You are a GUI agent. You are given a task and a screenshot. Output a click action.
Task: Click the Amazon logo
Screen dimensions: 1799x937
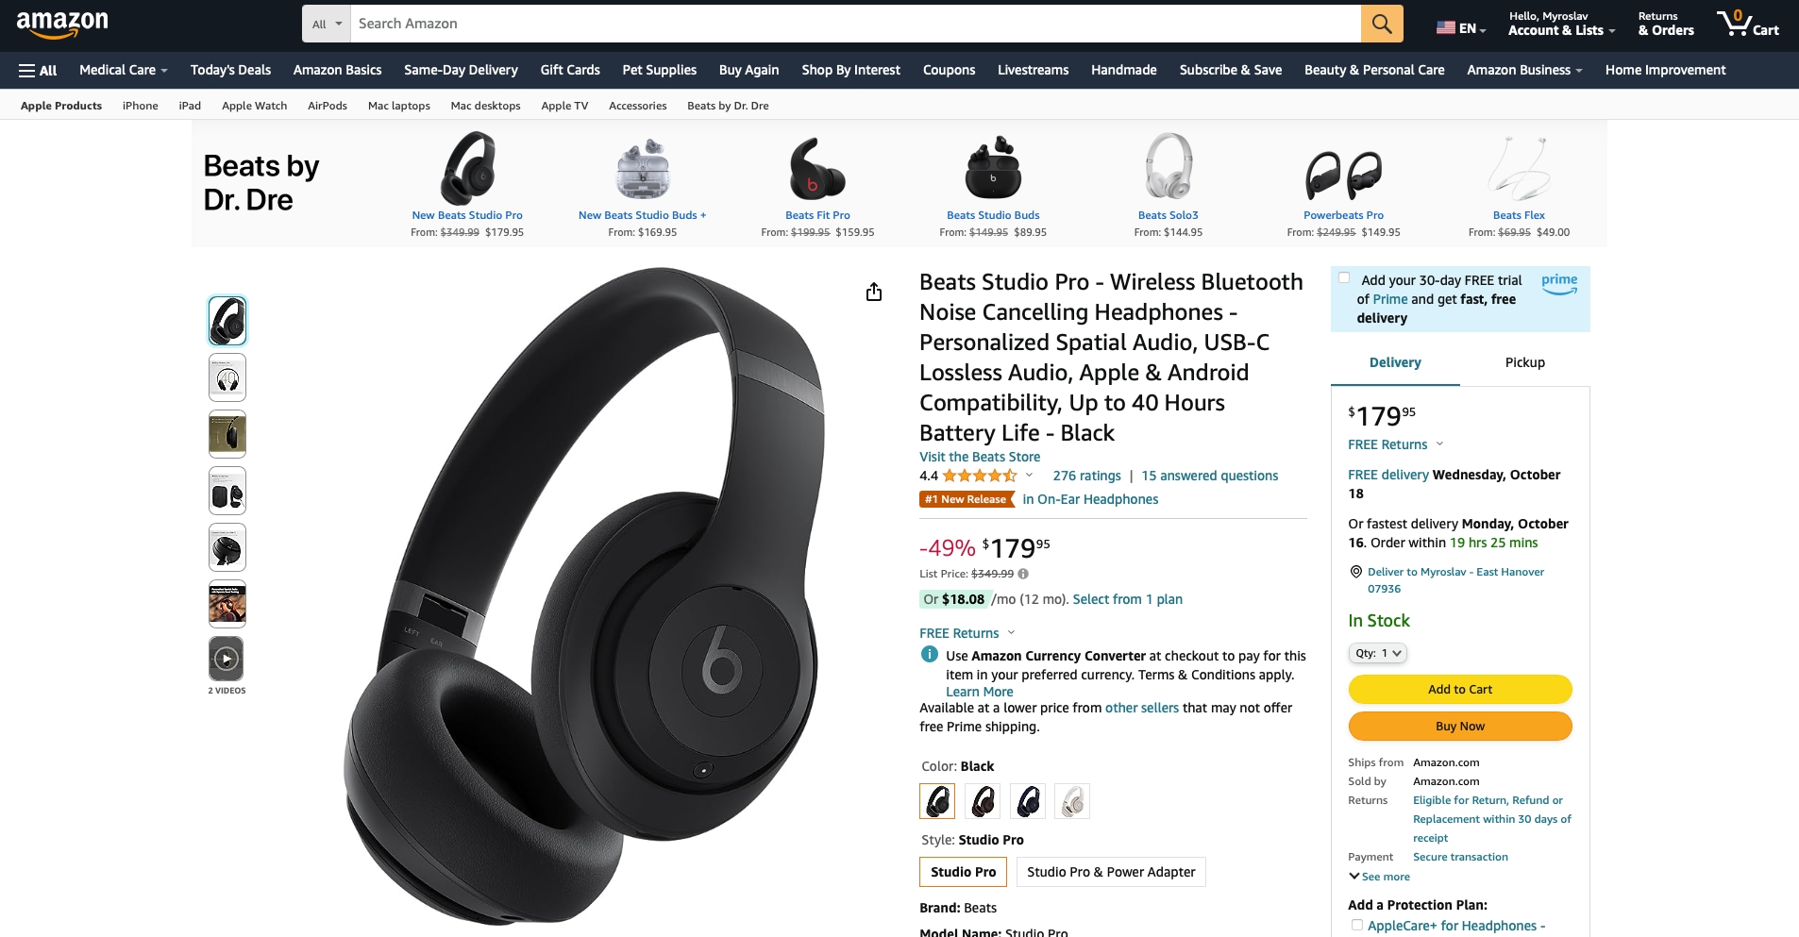tap(62, 24)
